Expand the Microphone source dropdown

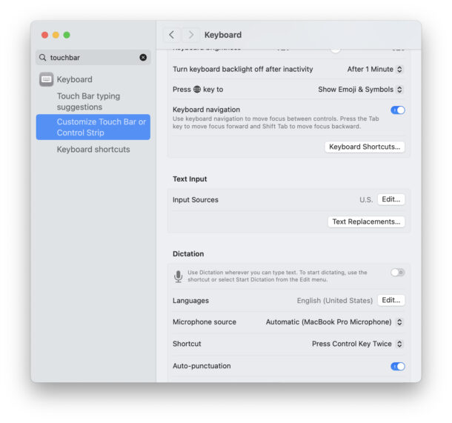coord(334,322)
